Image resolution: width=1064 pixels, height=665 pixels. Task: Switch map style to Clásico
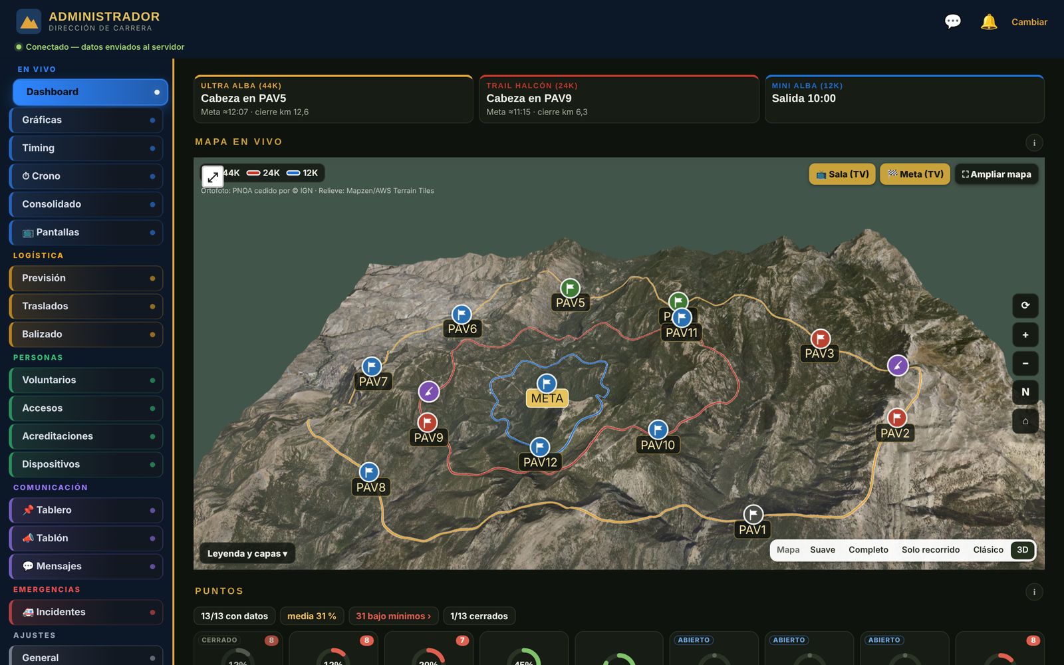coord(988,550)
